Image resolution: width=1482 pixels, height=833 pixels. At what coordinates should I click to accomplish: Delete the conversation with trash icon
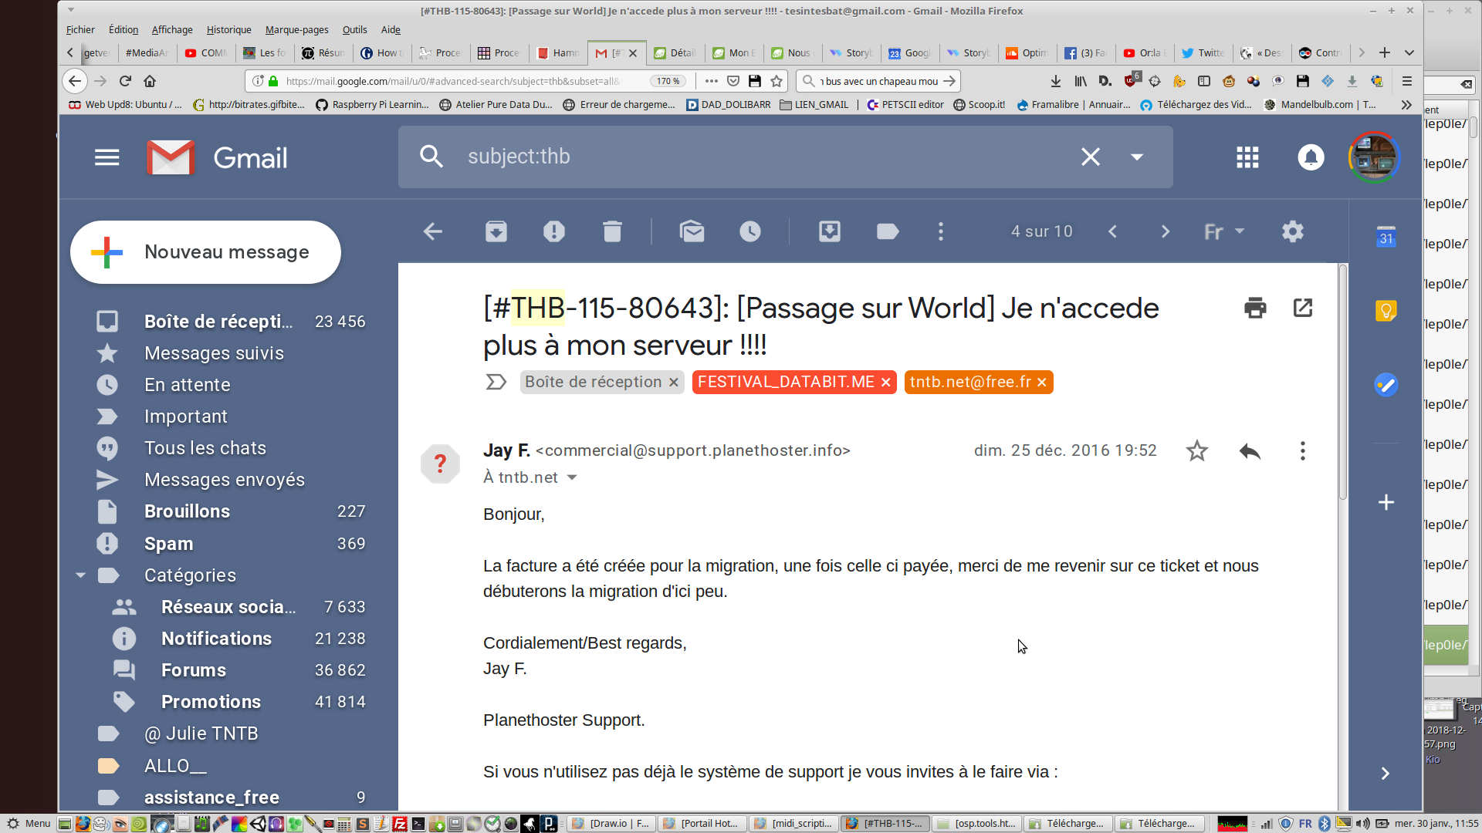pos(612,231)
